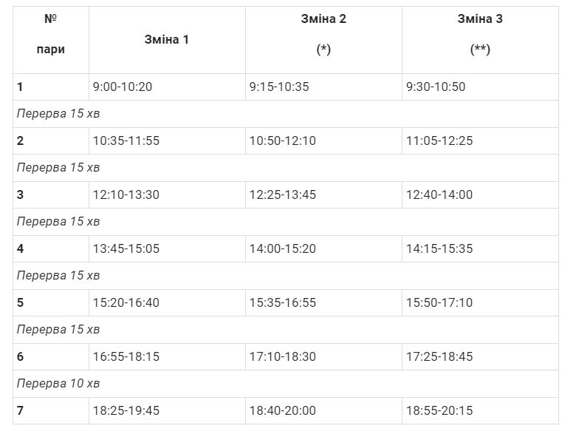Select the 10:35-11:55 time slot

coord(126,141)
